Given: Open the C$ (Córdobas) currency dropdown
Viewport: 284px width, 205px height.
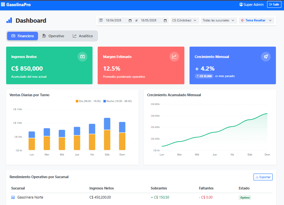Looking at the screenshot, I should [185, 20].
